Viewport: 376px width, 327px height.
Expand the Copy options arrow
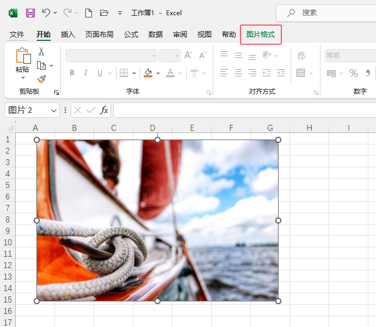(52, 65)
